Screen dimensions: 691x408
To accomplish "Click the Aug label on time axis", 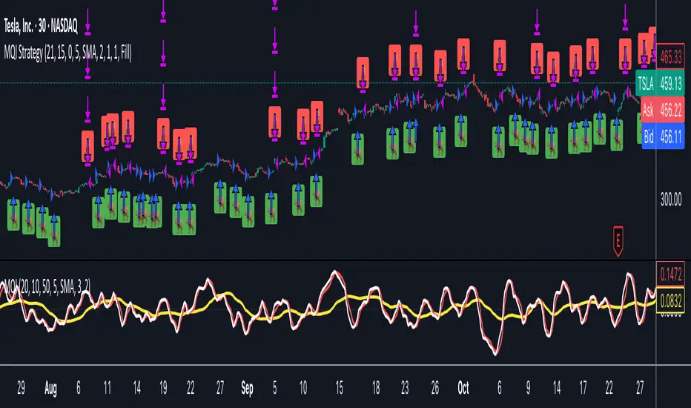I will tap(50, 388).
